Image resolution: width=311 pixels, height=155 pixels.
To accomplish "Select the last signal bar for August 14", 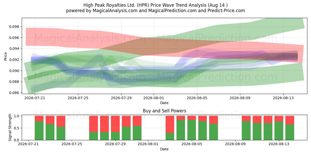I will [x=290, y=128].
